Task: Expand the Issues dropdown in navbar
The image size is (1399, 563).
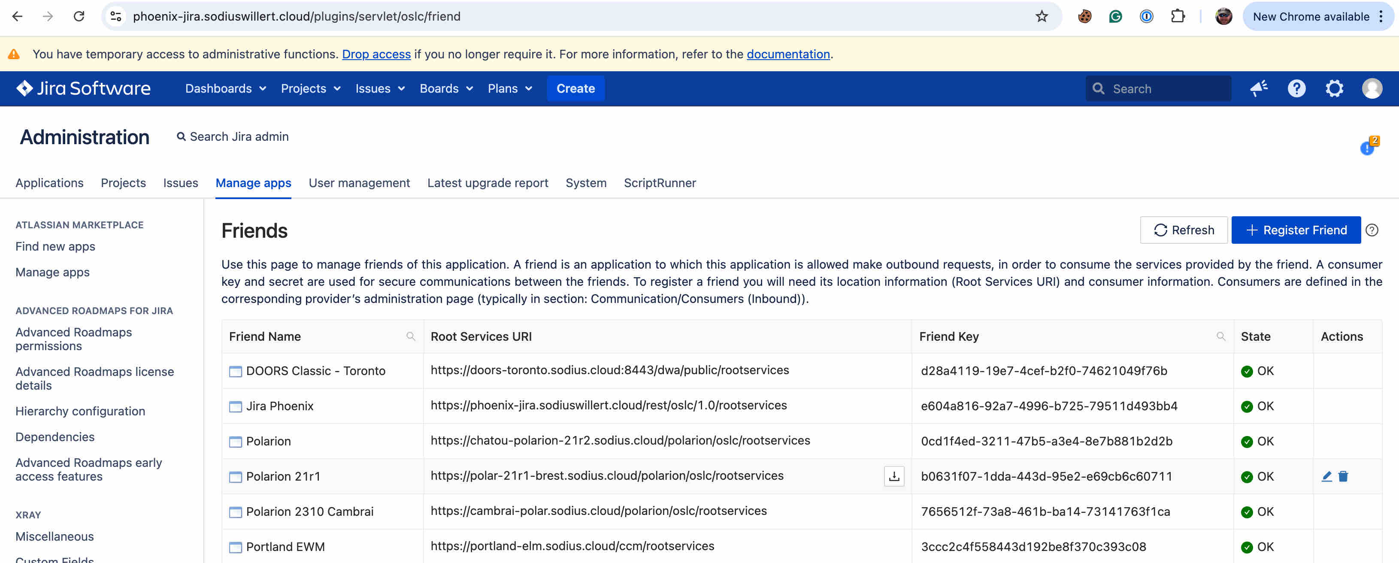Action: coord(380,88)
